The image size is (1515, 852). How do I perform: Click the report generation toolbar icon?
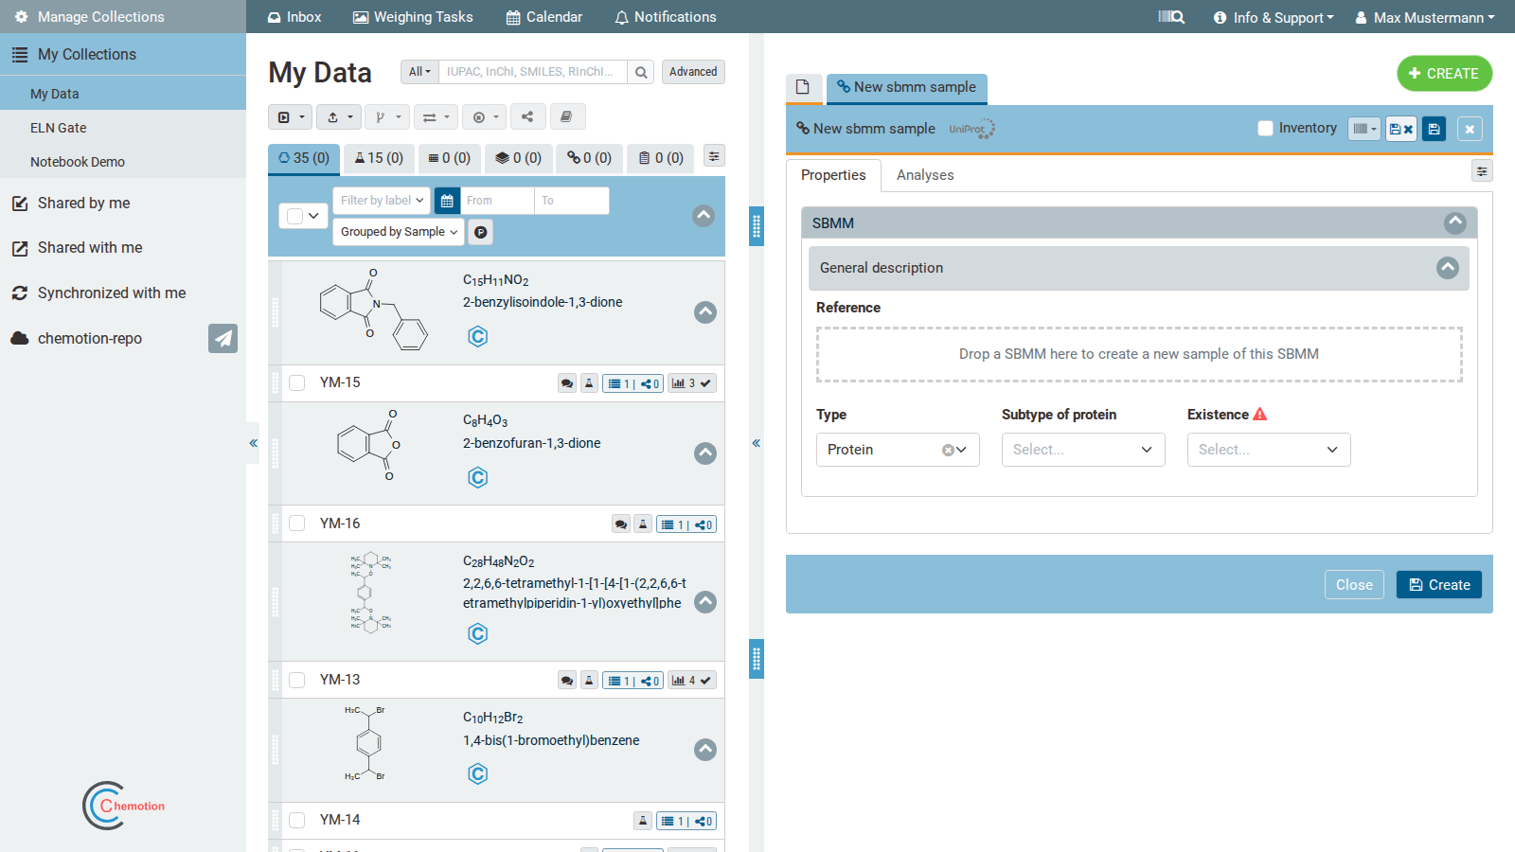tap(566, 117)
